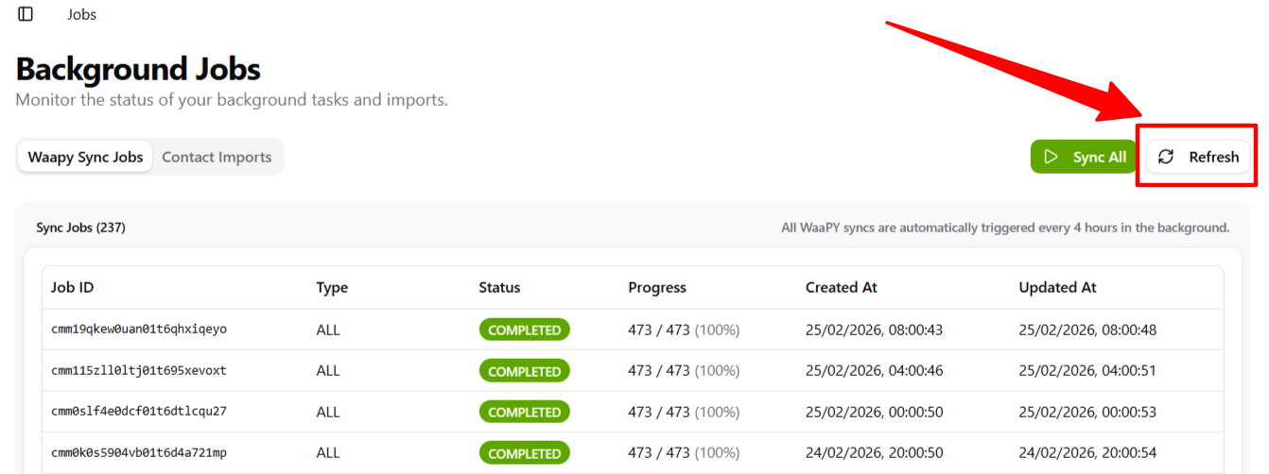
Task: Click the Progress column header
Action: coord(656,287)
